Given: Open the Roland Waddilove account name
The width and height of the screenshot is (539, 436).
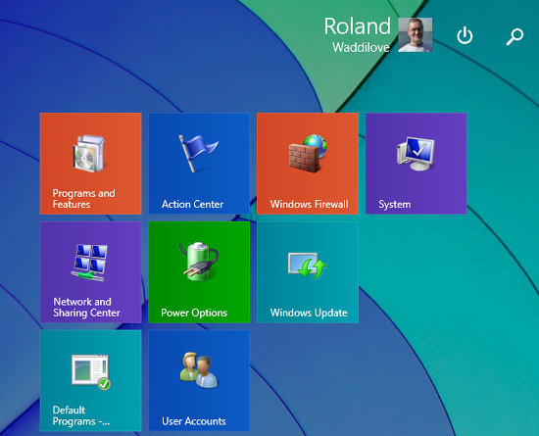Looking at the screenshot, I should coord(357,35).
